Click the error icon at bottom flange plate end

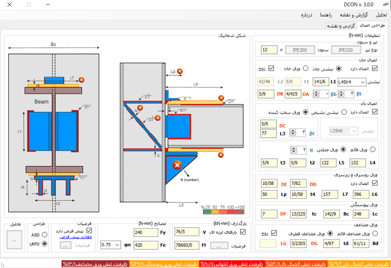click(x=221, y=155)
